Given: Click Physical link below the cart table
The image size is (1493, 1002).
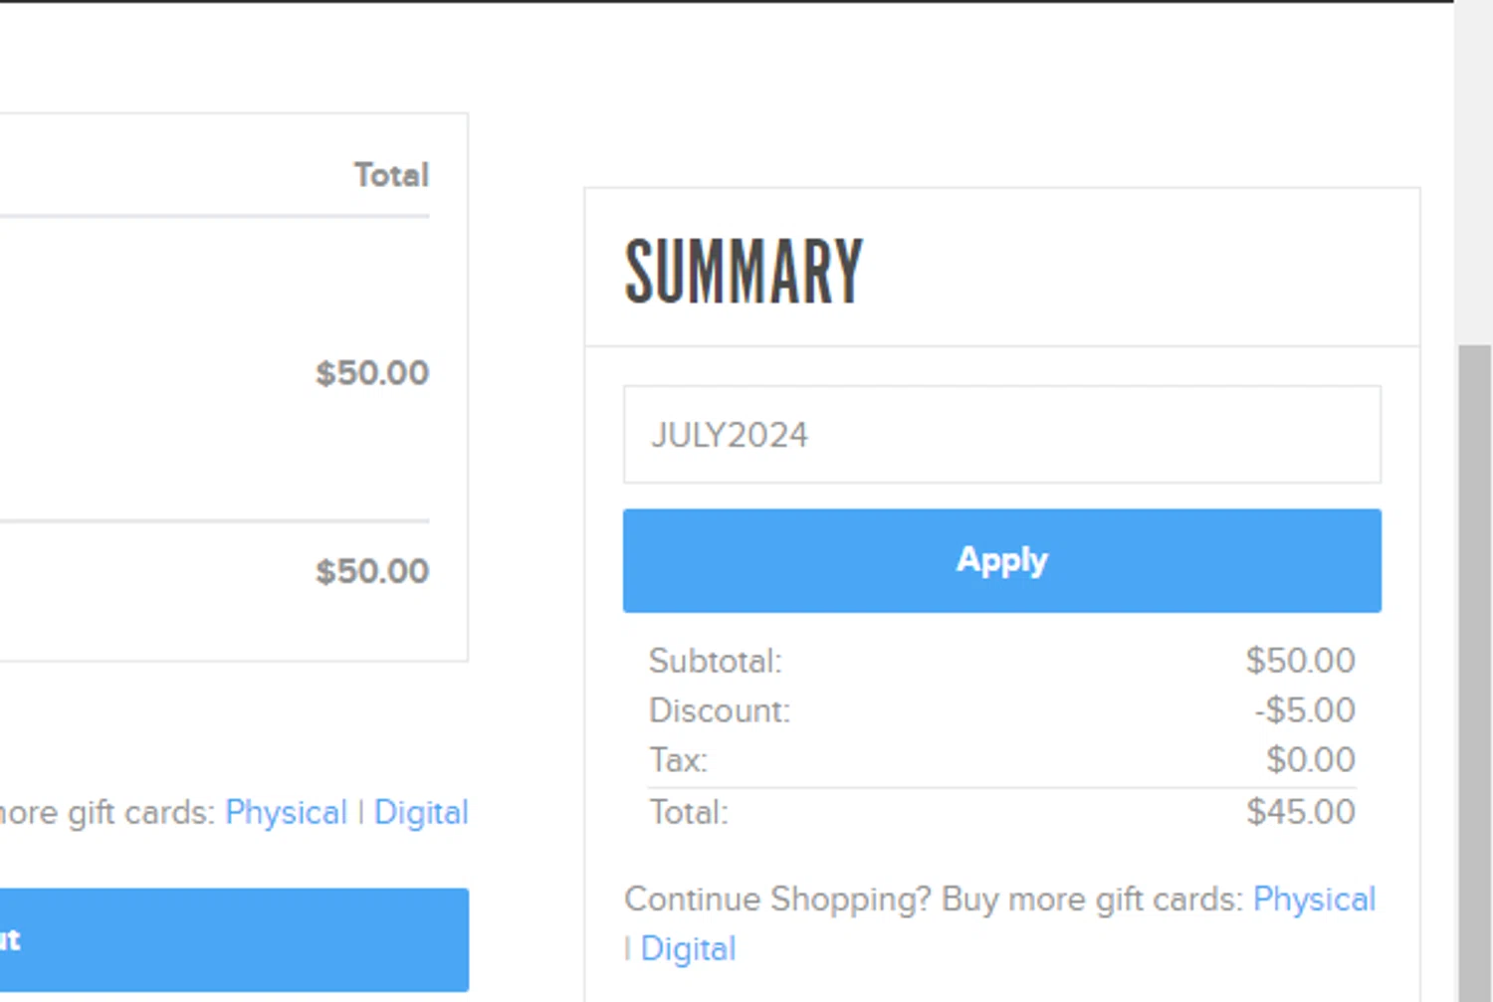Looking at the screenshot, I should click(x=286, y=813).
